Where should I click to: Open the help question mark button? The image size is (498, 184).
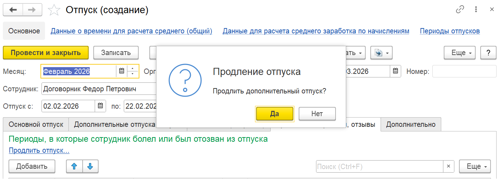[x=488, y=53]
